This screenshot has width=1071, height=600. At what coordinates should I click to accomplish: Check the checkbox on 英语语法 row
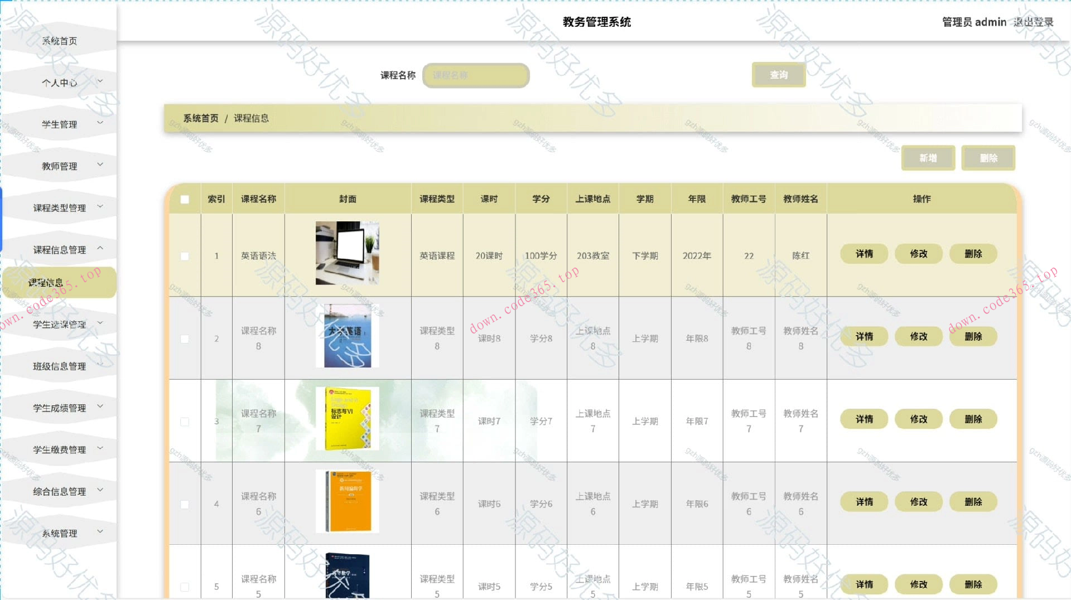coord(185,255)
